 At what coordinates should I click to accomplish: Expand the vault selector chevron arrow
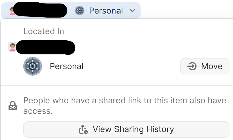tap(132, 11)
